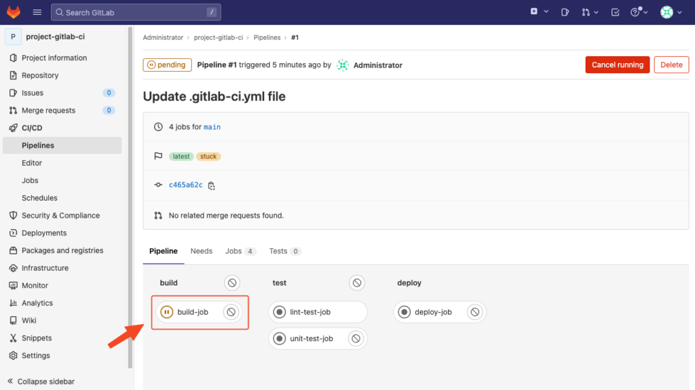
Task: Cancel all jobs in test stage
Action: 357,283
